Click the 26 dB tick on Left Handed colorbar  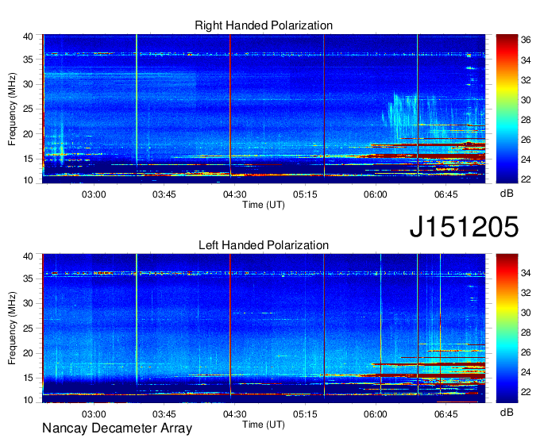tap(526, 352)
